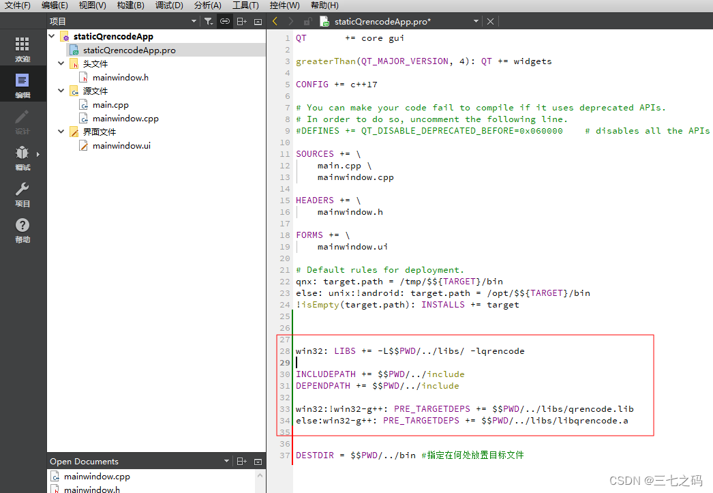Click the win32: LIBS line in editor
This screenshot has height=493, width=713.
tap(410, 351)
